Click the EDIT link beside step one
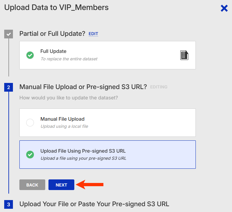232x212 pixels. click(x=93, y=34)
